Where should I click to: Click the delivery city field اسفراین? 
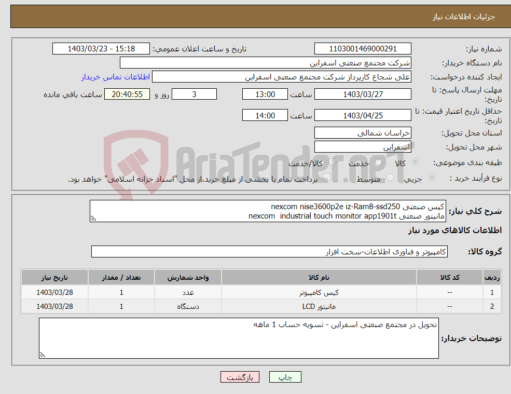click(x=363, y=147)
